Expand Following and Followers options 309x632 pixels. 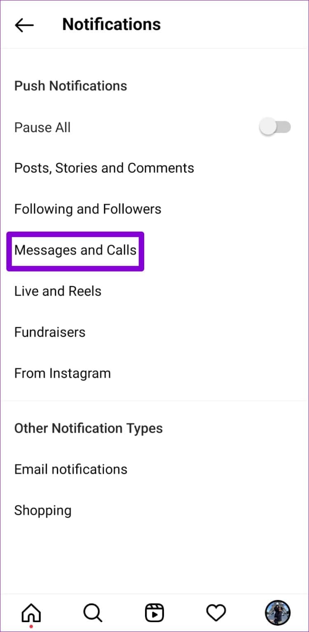click(x=87, y=209)
